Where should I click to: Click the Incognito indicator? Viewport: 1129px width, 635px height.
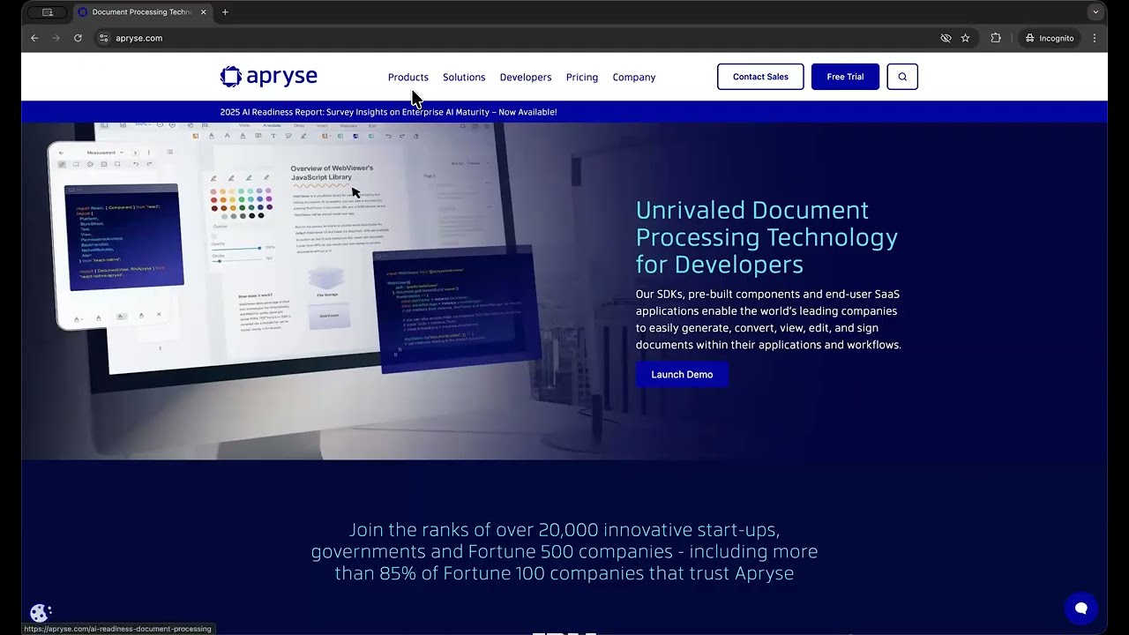coord(1050,38)
